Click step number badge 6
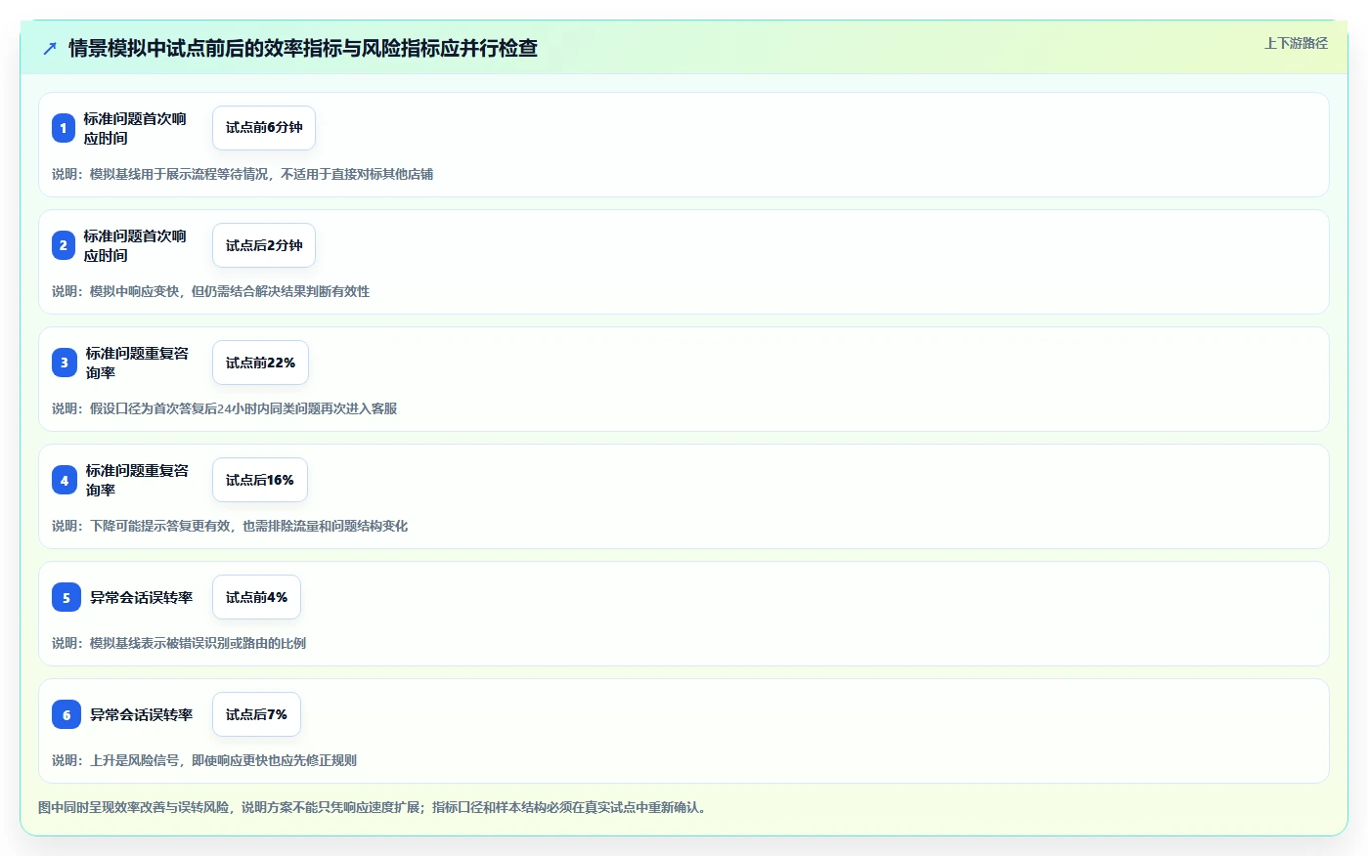This screenshot has width=1368, height=856. pyautogui.click(x=66, y=714)
